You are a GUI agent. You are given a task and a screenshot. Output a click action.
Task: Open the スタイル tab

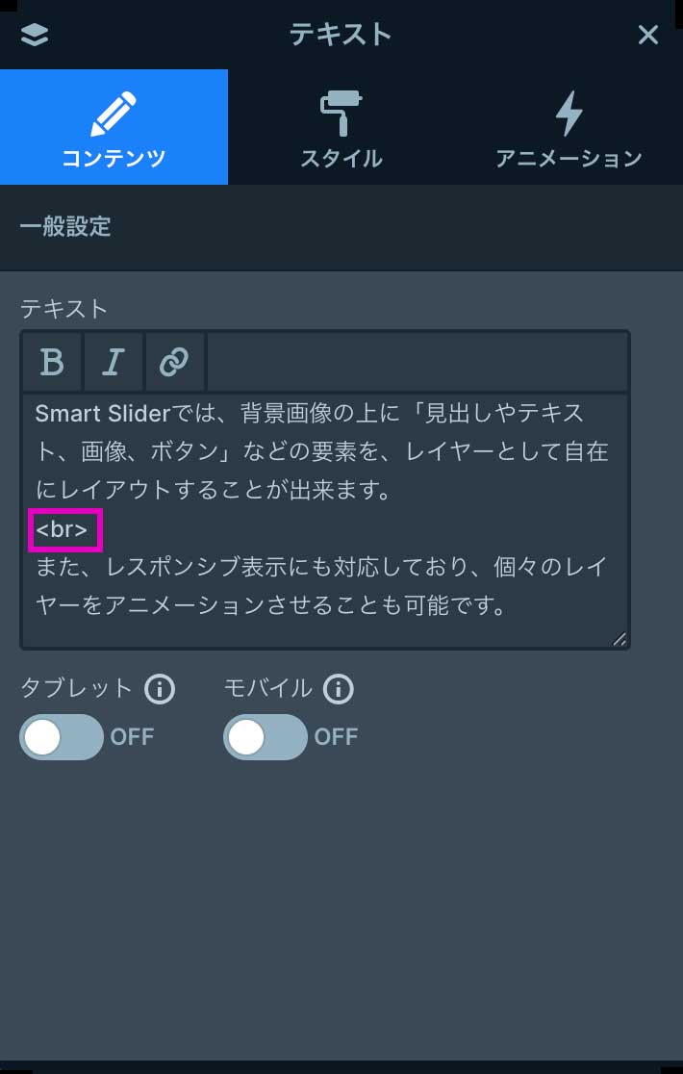pyautogui.click(x=341, y=127)
